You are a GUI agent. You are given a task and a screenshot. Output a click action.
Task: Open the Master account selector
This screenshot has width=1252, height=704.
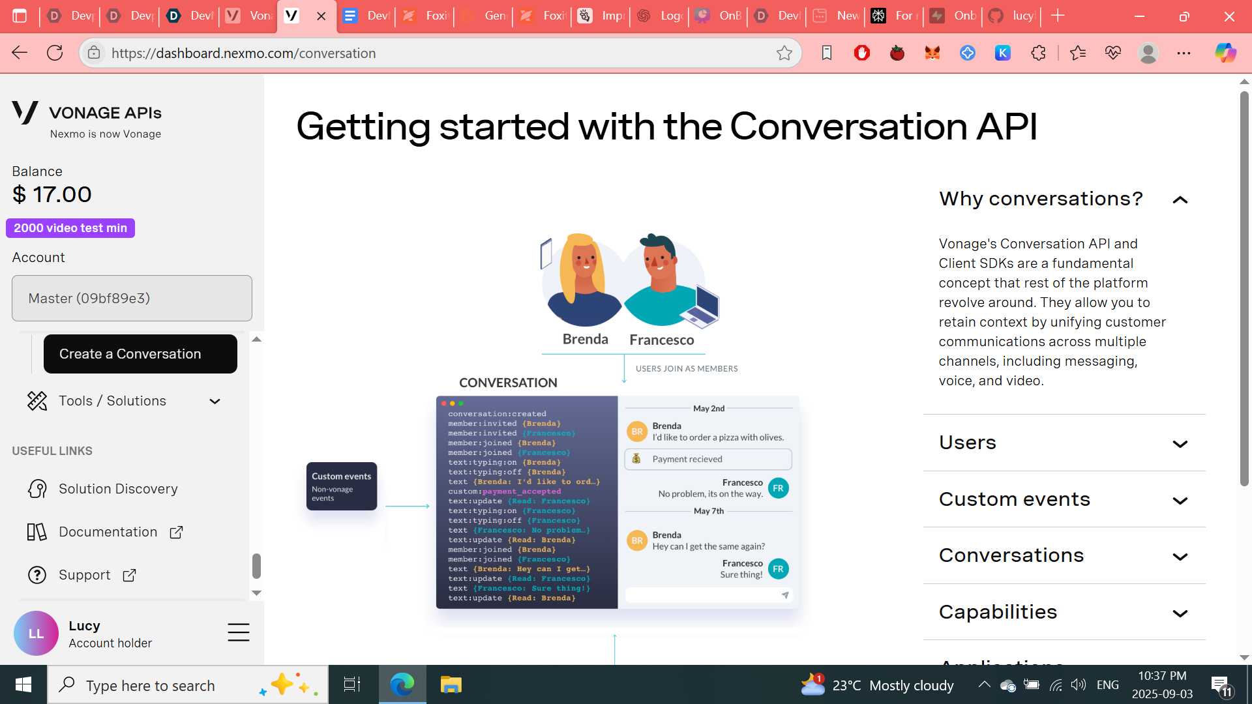[x=132, y=298]
